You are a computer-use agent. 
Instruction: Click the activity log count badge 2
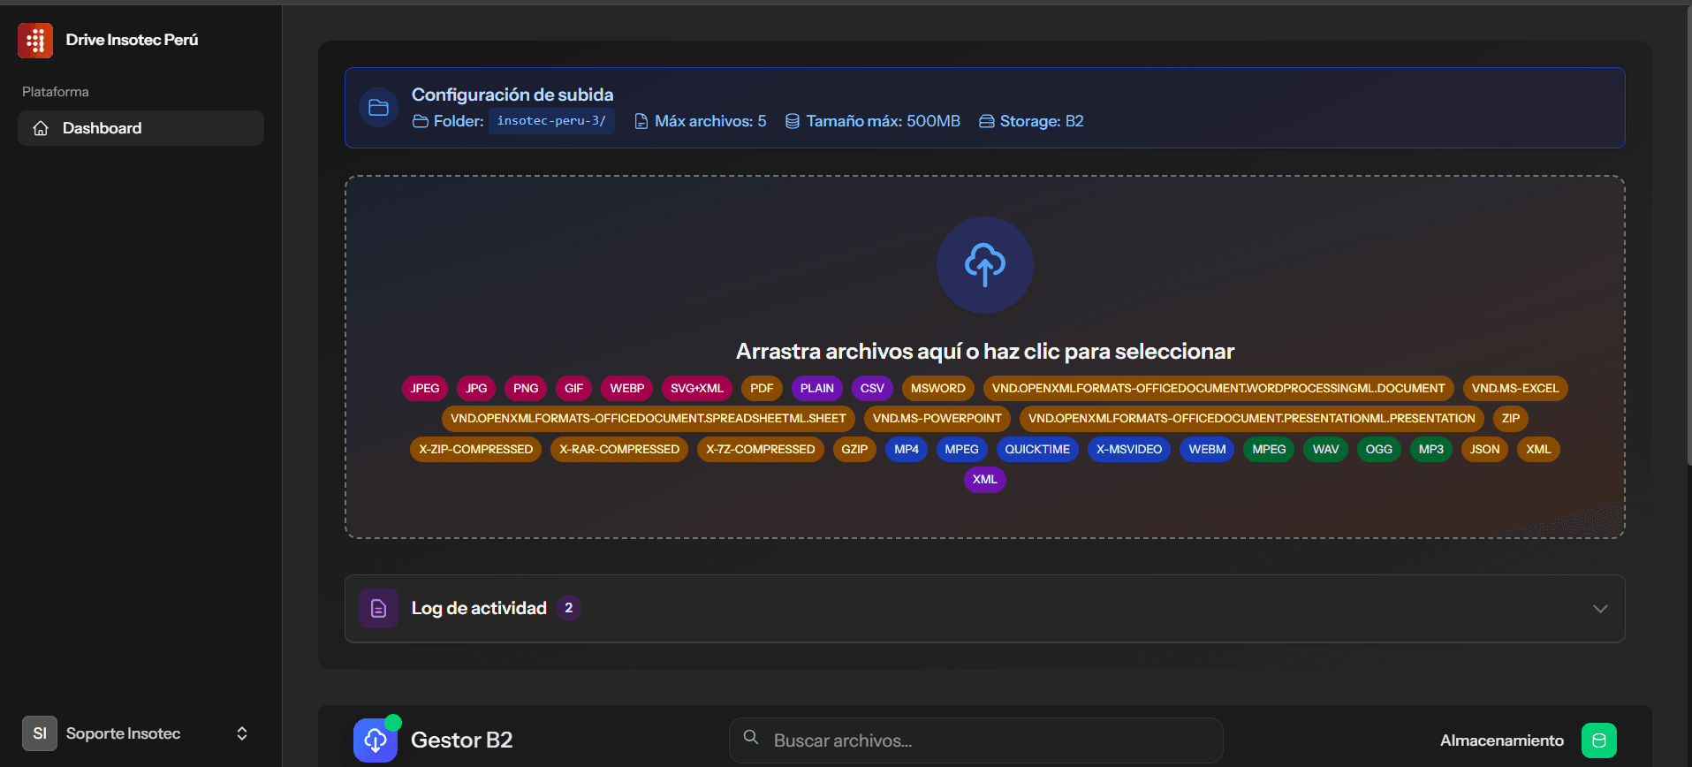point(569,608)
